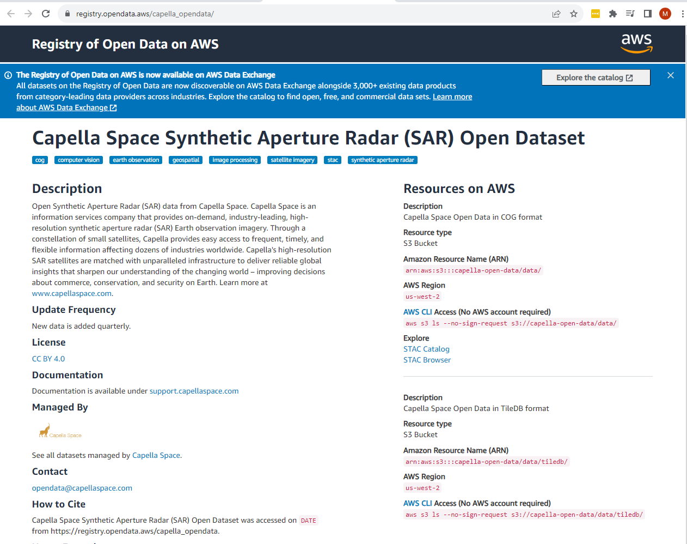Open the Chrome three-dot menu
The image size is (687, 544).
click(683, 14)
